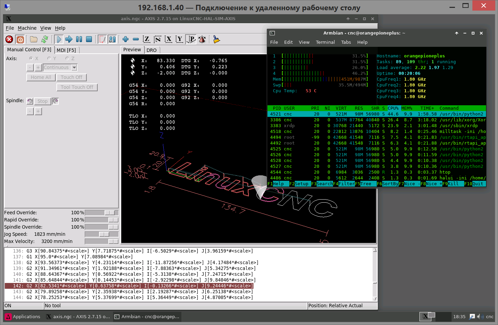Image resolution: width=498 pixels, height=325 pixels.
Task: Open Applications menu in taskbar
Action: click(x=23, y=316)
